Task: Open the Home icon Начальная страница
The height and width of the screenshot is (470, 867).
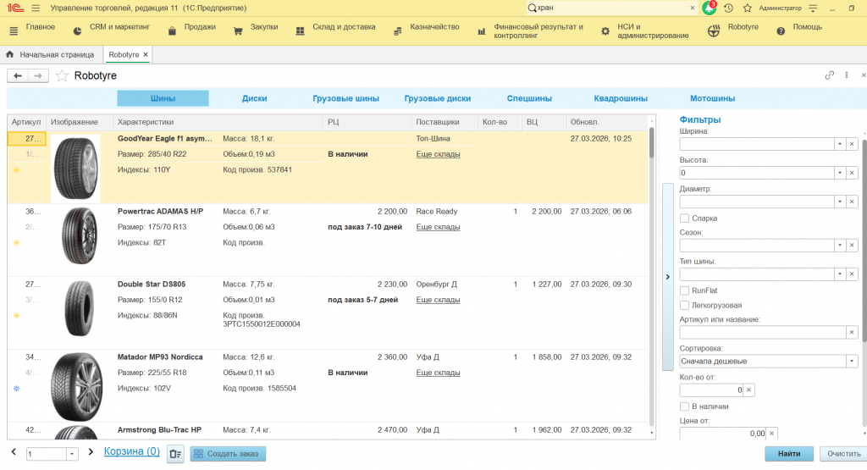Action: coord(9,54)
